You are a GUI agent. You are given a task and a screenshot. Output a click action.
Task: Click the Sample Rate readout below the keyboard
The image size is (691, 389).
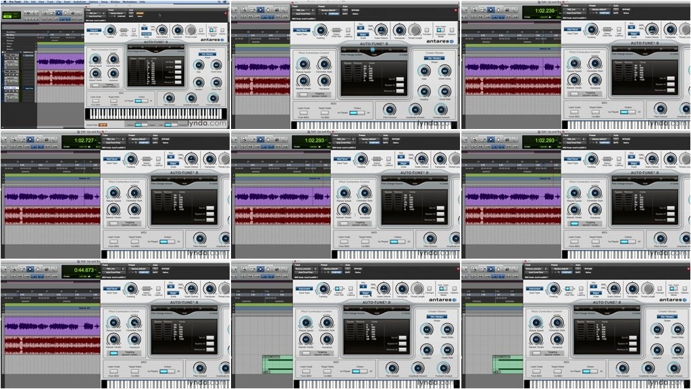click(x=103, y=125)
